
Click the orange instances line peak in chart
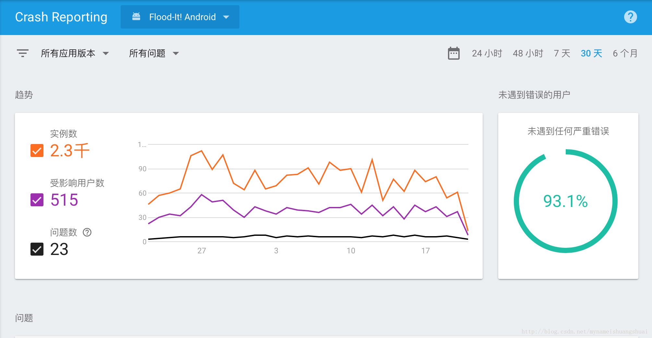click(x=201, y=151)
